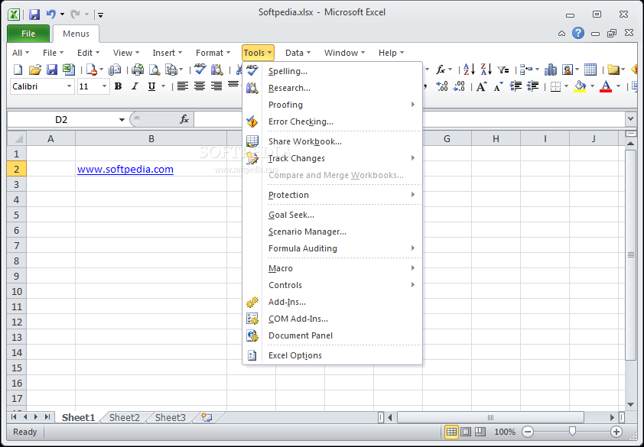Open the font size 11 dropdown
This screenshot has height=447, width=644.
tap(104, 86)
